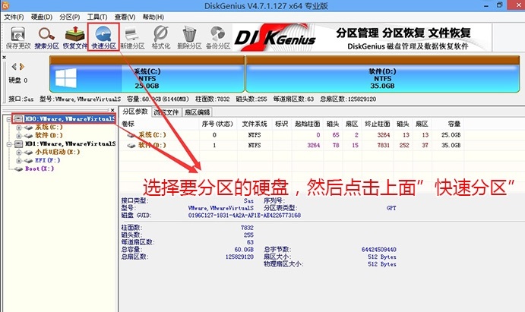Switch to the 扇区编辑 tab
This screenshot has width=525, height=312.
(x=198, y=112)
